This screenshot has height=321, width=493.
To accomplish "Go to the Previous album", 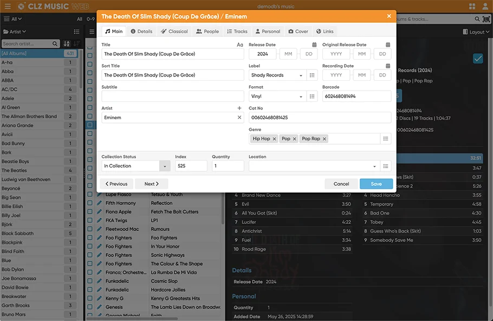I will click(x=116, y=184).
